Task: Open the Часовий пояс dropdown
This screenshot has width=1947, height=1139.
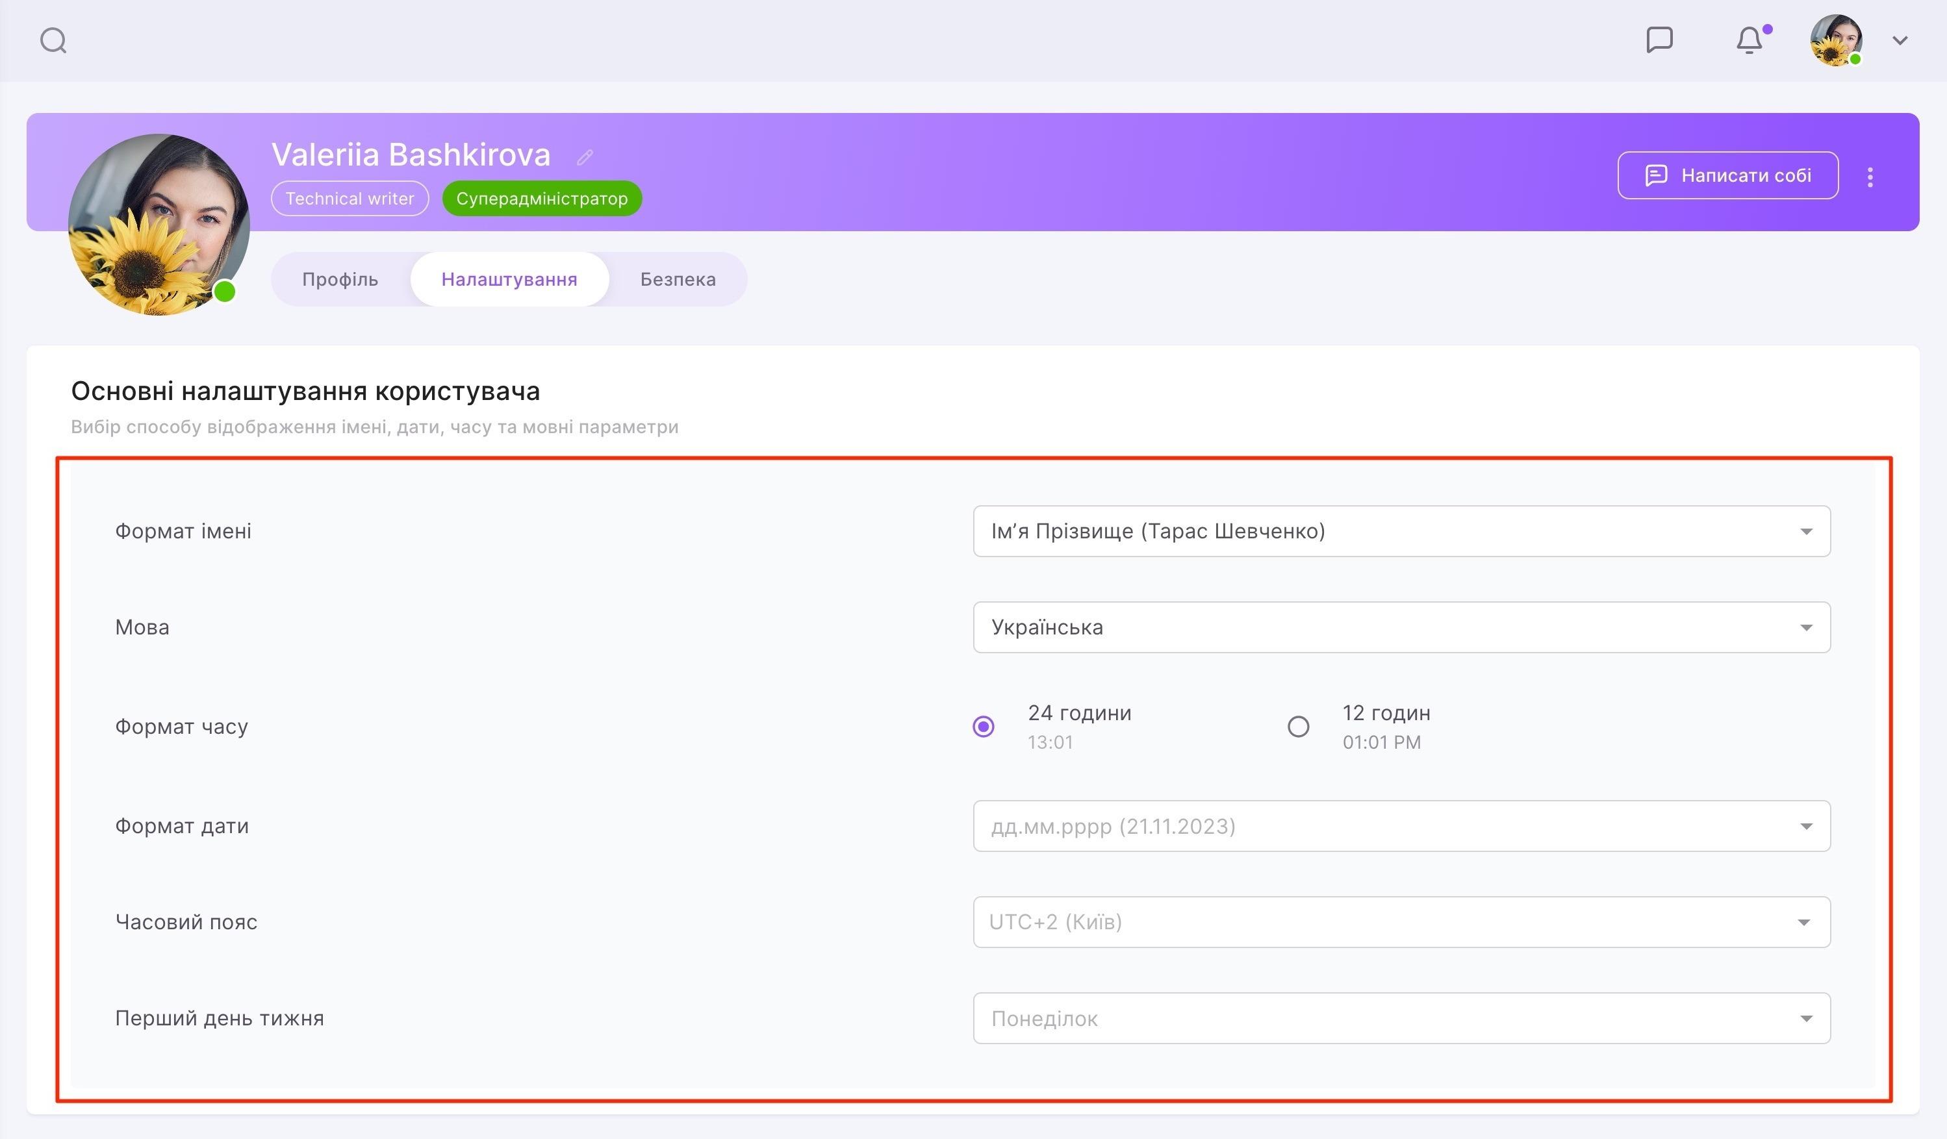Action: click(1401, 922)
